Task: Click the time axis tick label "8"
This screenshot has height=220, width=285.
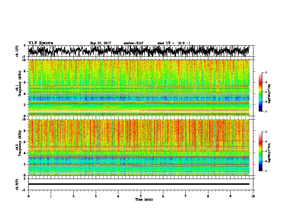Action: (x=208, y=196)
